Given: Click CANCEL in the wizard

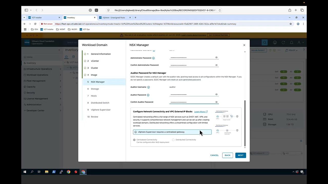Looking at the screenshot, I should (214, 155).
